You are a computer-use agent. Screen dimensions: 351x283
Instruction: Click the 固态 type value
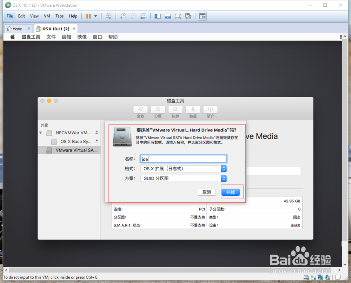(x=297, y=217)
